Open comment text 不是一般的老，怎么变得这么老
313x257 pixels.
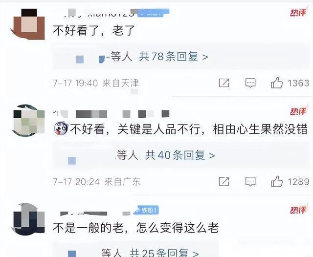(x=136, y=228)
